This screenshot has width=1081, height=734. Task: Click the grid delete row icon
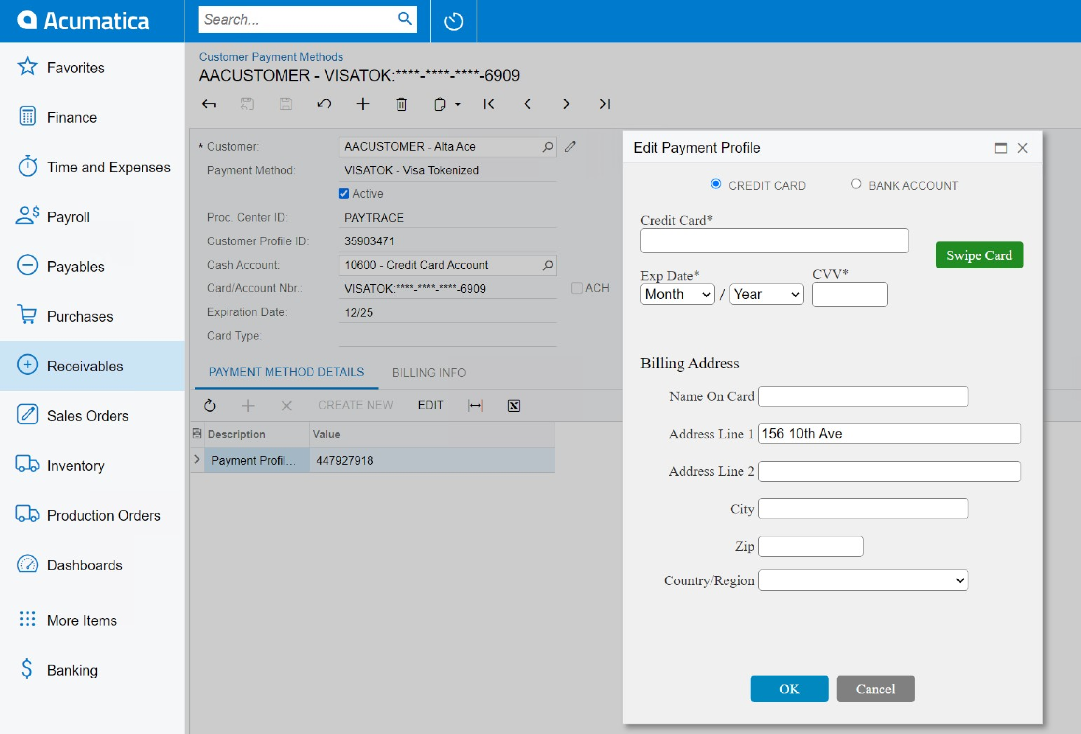pyautogui.click(x=286, y=406)
